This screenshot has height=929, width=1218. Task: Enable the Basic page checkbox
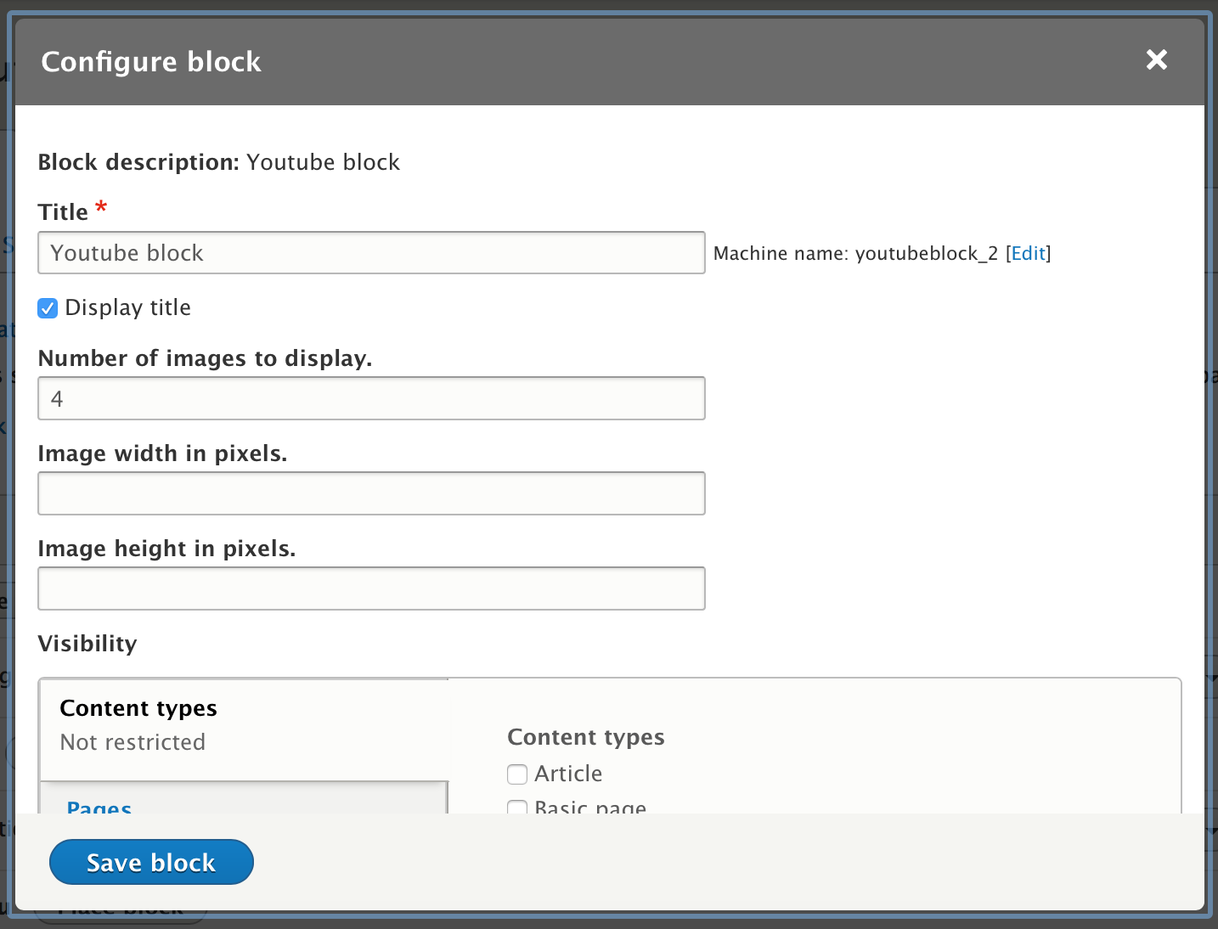click(517, 808)
